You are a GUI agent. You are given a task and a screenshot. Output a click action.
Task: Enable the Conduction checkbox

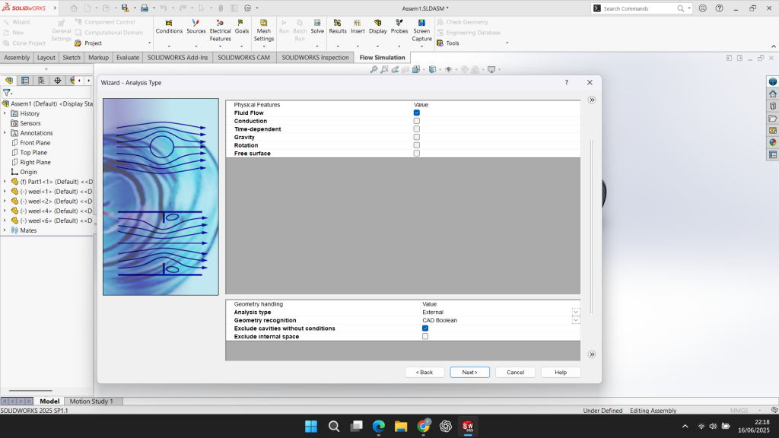click(x=417, y=121)
